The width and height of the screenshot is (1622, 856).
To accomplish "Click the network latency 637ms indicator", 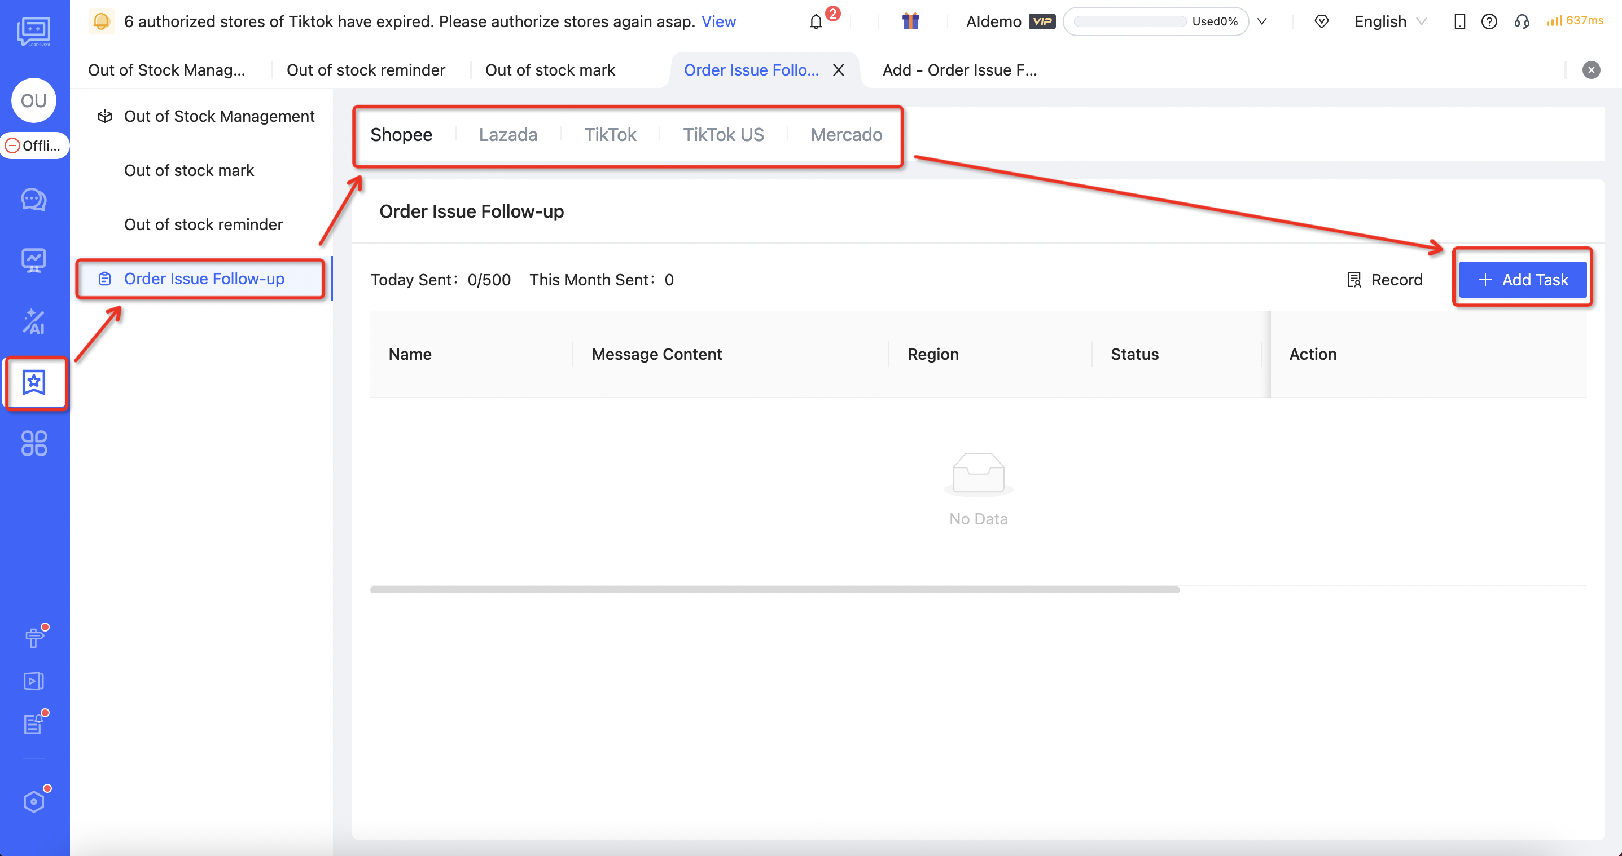I will point(1574,21).
